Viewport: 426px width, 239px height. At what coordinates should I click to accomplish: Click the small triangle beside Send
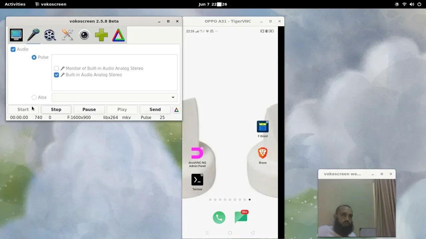click(176, 110)
